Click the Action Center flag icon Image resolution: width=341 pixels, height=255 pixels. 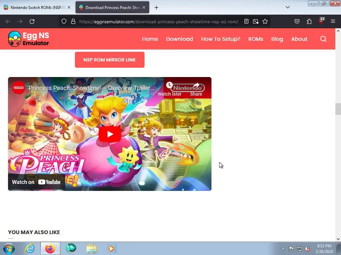click(x=291, y=249)
